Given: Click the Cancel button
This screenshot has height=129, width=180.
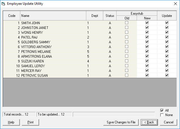Looking at the screenshot, I should [x=168, y=122].
